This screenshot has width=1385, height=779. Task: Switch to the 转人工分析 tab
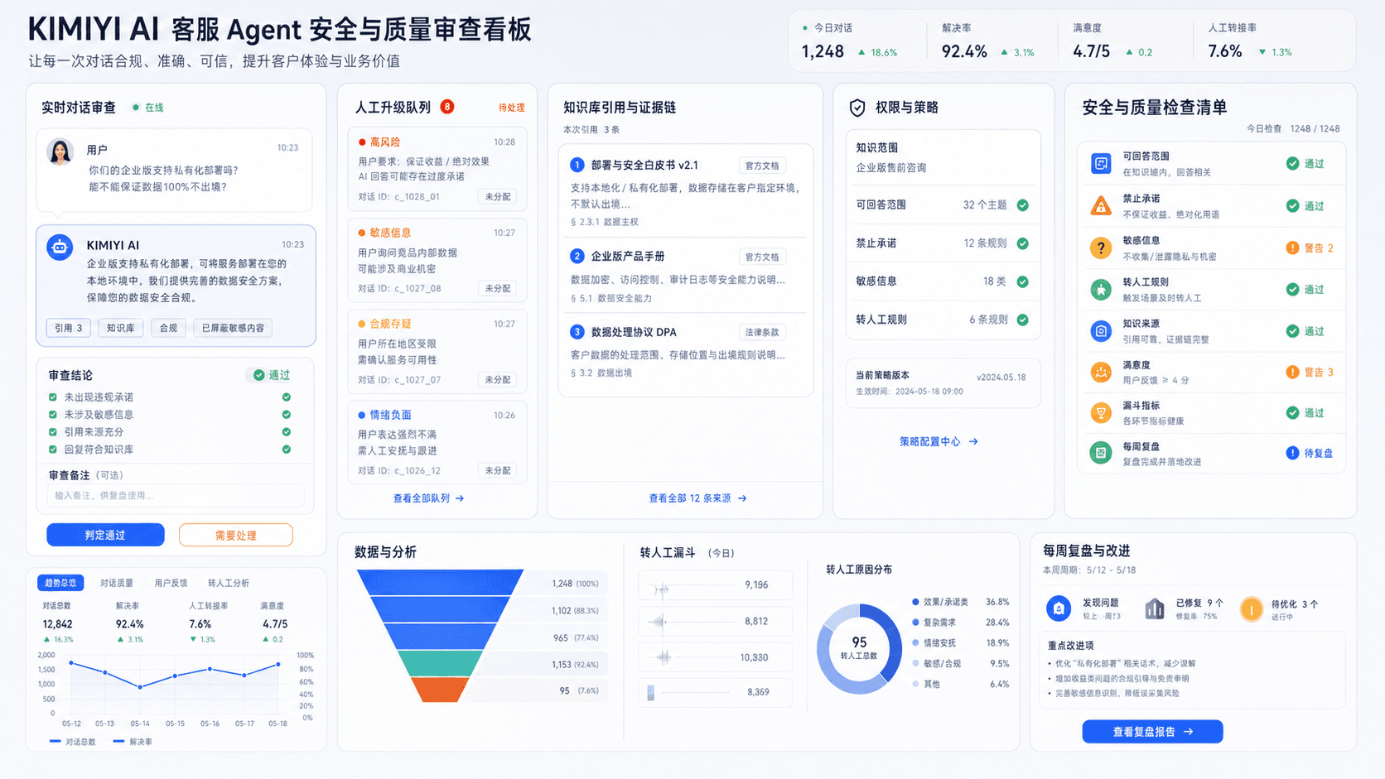click(x=229, y=583)
